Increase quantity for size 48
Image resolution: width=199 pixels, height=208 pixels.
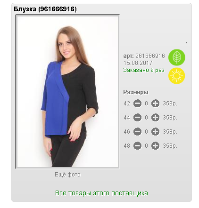(155, 146)
